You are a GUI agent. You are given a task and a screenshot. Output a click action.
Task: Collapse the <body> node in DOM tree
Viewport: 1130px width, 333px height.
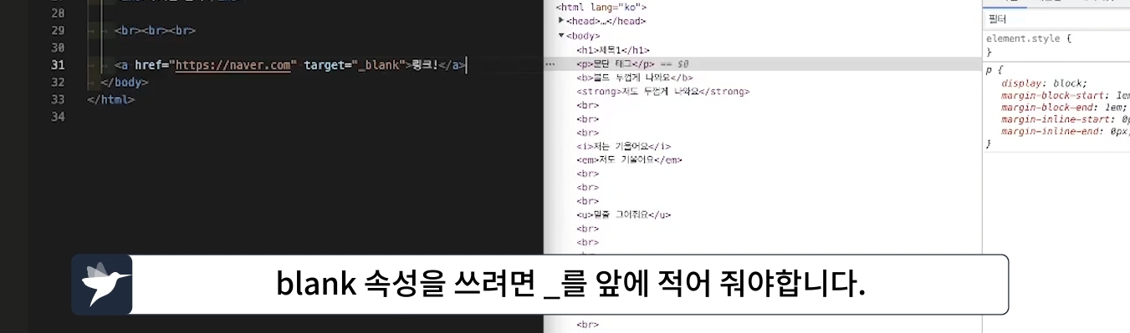pos(561,36)
